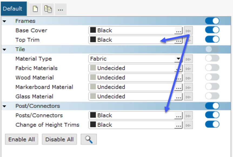The width and height of the screenshot is (233, 157).
Task: Open the browse ellipsis for Markerboard Material
Action: tap(178, 87)
